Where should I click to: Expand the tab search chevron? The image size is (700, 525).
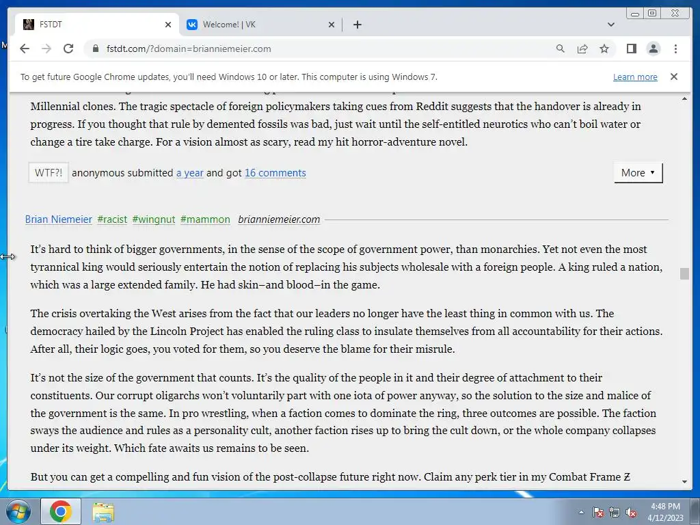click(x=611, y=25)
